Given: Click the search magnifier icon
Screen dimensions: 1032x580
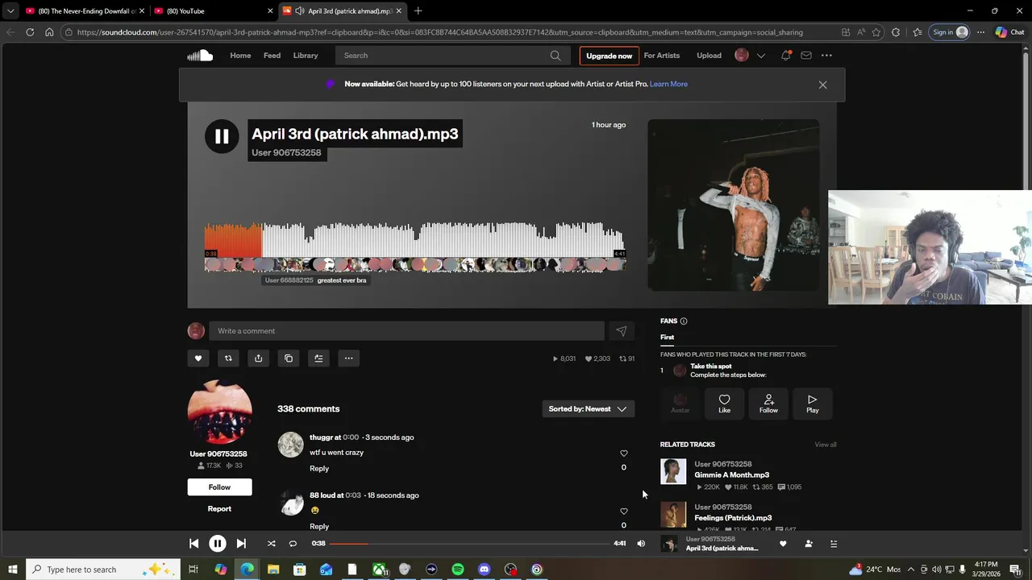Looking at the screenshot, I should 556,56.
